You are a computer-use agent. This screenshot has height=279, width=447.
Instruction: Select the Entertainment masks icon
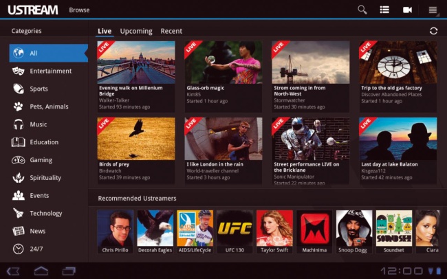coord(19,71)
